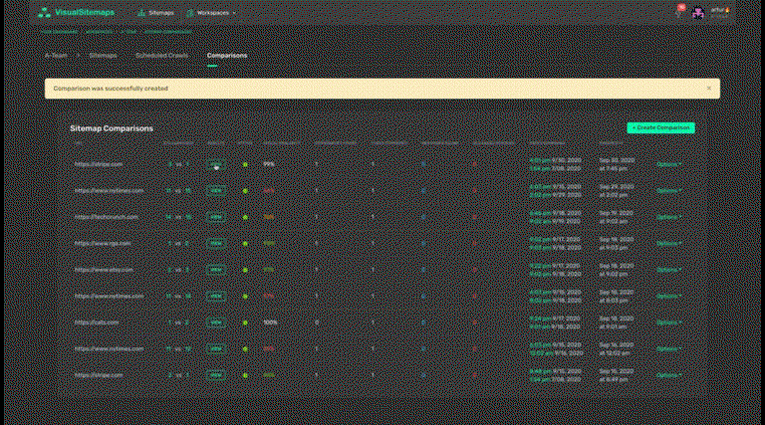
Task: Click green status dot for techcrunch.com row
Action: (x=245, y=216)
